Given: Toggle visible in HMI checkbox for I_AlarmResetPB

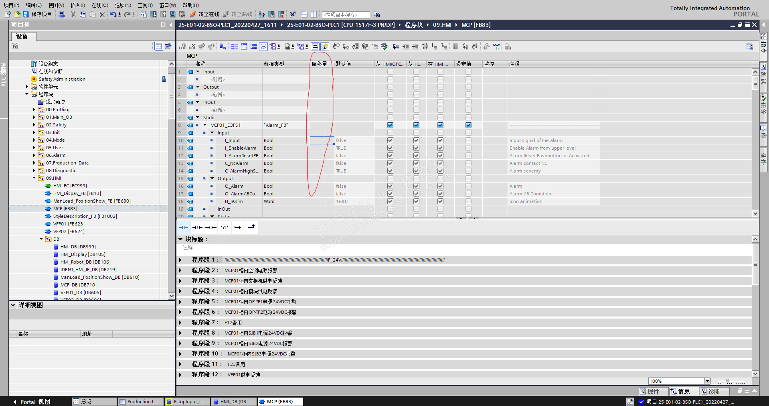Looking at the screenshot, I should point(440,156).
